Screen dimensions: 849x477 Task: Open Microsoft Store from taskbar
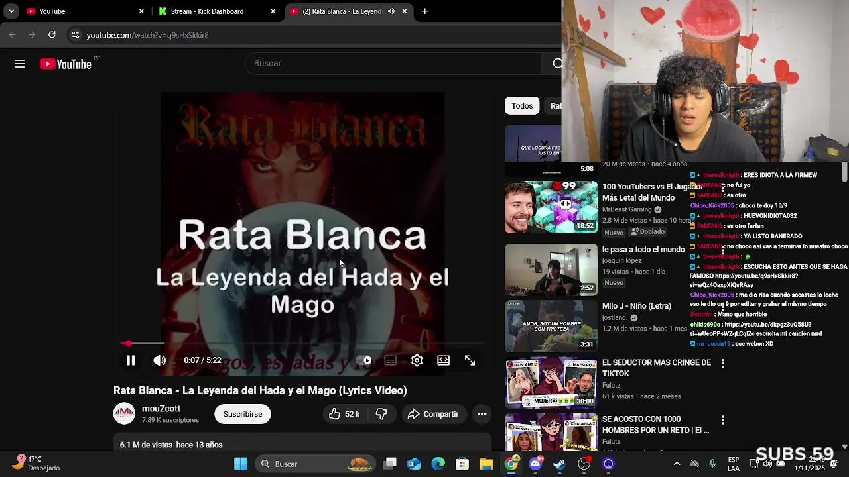coord(462,464)
